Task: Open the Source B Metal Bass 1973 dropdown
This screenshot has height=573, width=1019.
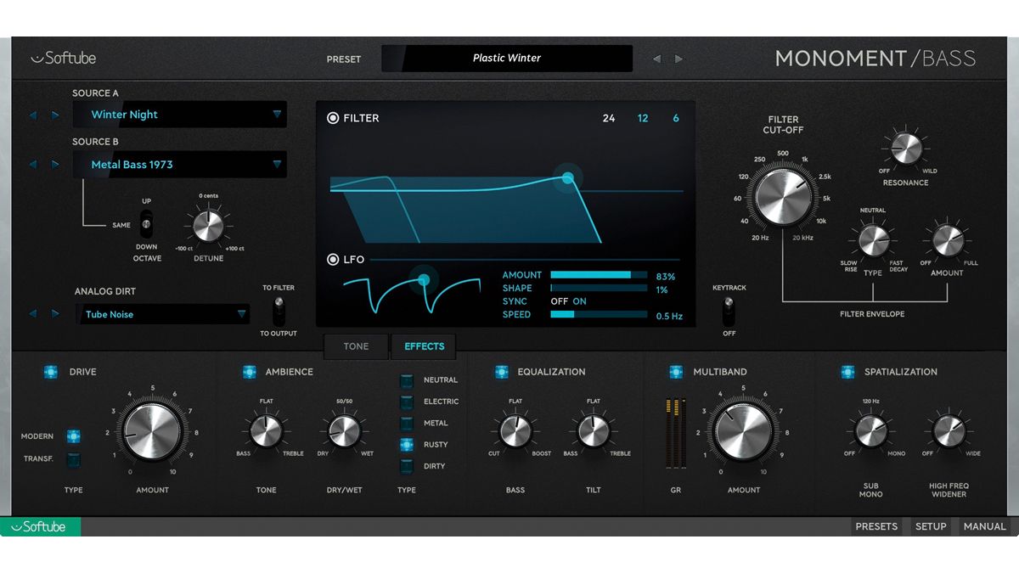Action: click(179, 165)
